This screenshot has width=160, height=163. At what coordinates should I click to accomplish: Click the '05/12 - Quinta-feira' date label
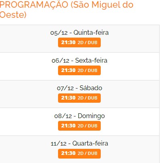tap(79, 33)
